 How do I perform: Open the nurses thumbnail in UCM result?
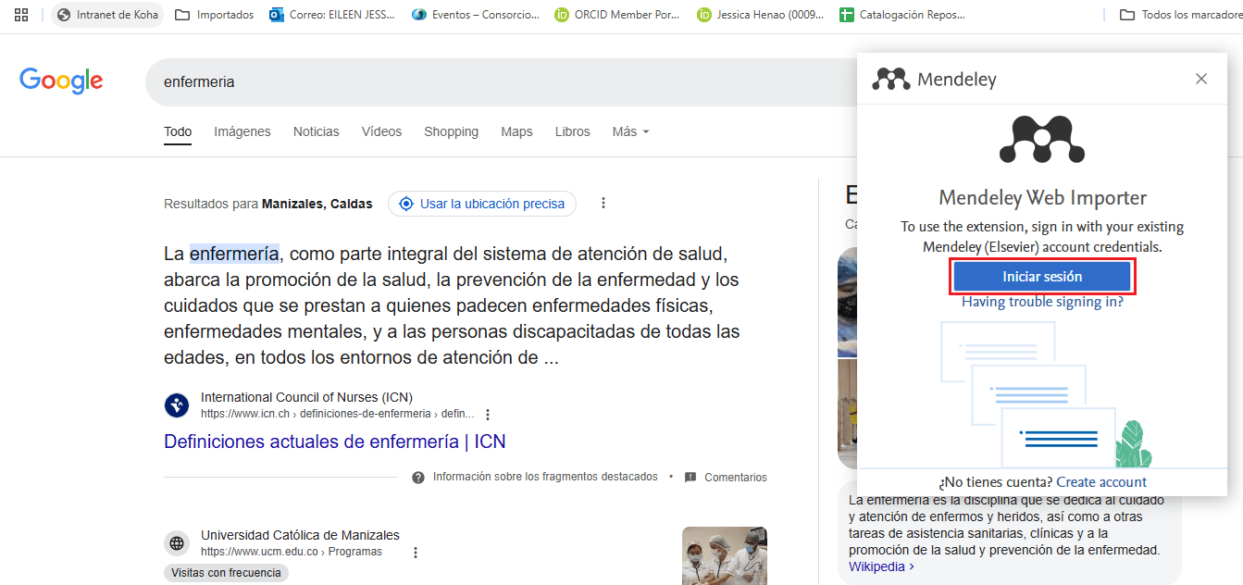pyautogui.click(x=725, y=555)
